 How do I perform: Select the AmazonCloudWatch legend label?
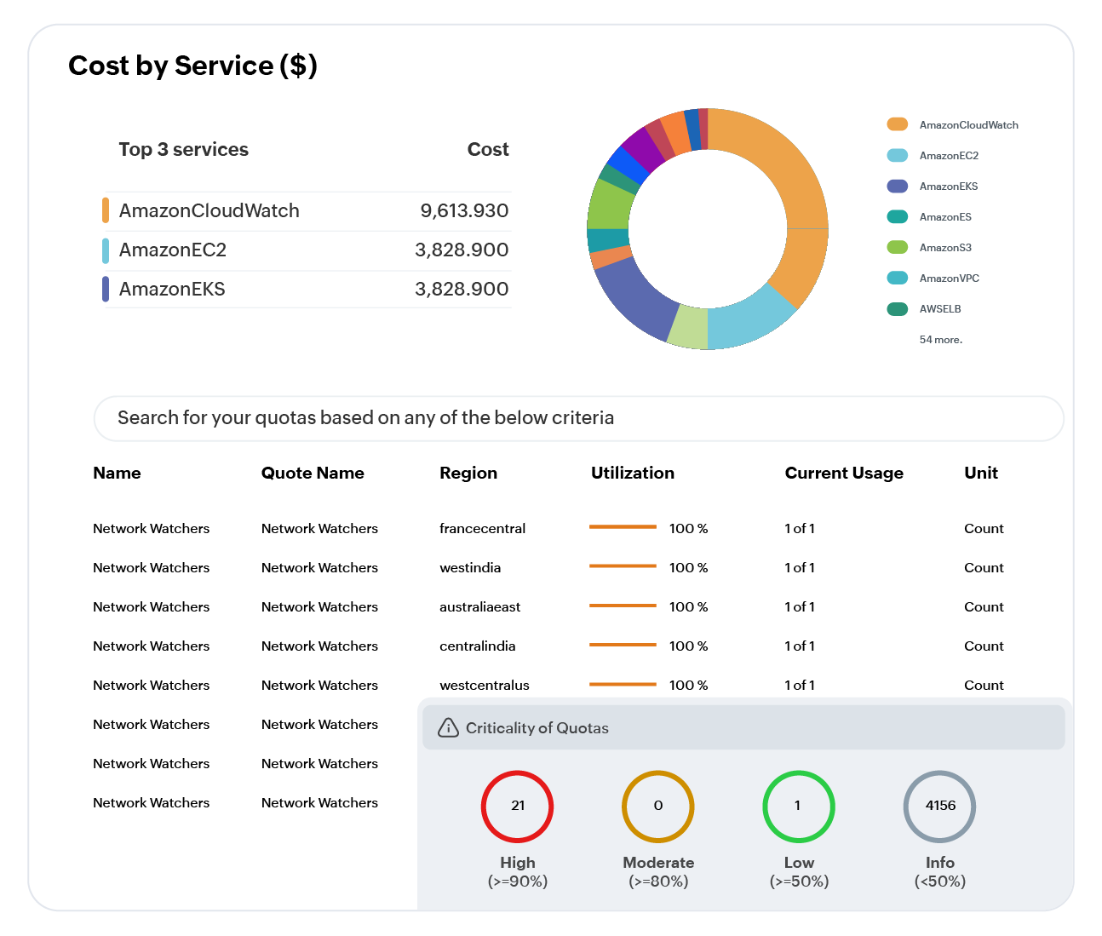click(969, 124)
